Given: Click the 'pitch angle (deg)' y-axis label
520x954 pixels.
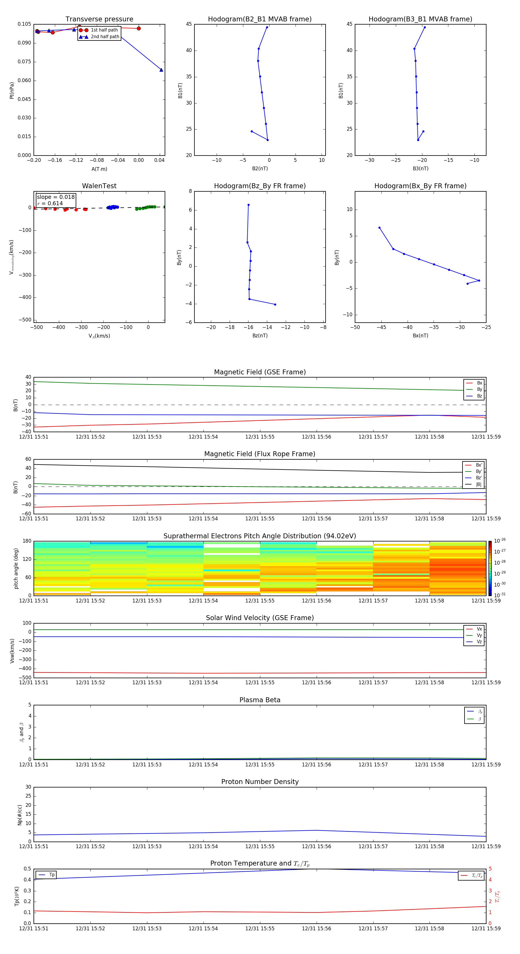Looking at the screenshot, I should coord(16,568).
